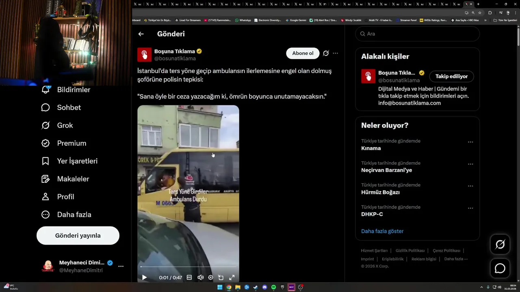Open the WhatsApp bookmark
520x292 pixels.
[x=243, y=20]
